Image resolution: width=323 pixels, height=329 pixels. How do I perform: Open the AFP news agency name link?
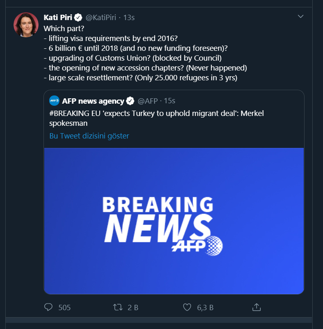point(93,101)
